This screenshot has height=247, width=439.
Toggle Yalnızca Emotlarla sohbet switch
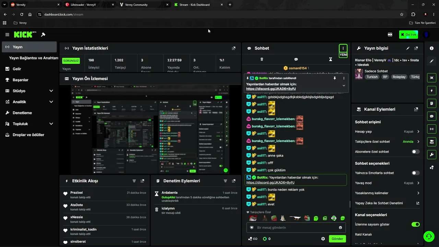[415, 173]
